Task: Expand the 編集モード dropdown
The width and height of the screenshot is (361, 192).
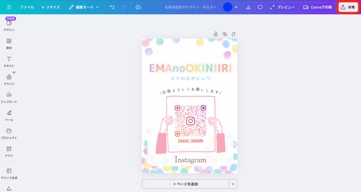Action: 84,7
